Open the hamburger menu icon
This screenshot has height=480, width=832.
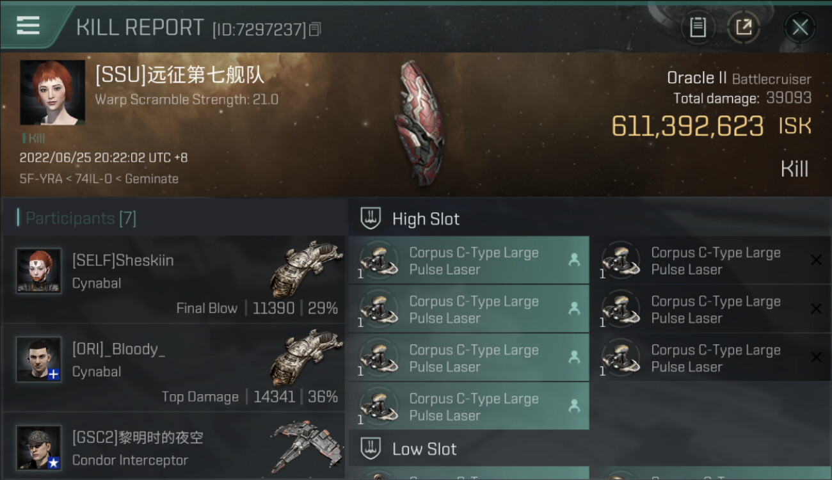pos(28,26)
